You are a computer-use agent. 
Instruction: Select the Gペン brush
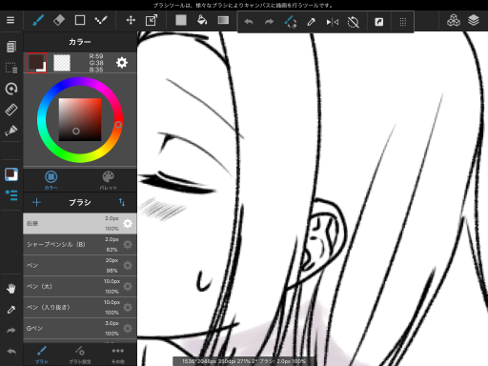point(80,328)
